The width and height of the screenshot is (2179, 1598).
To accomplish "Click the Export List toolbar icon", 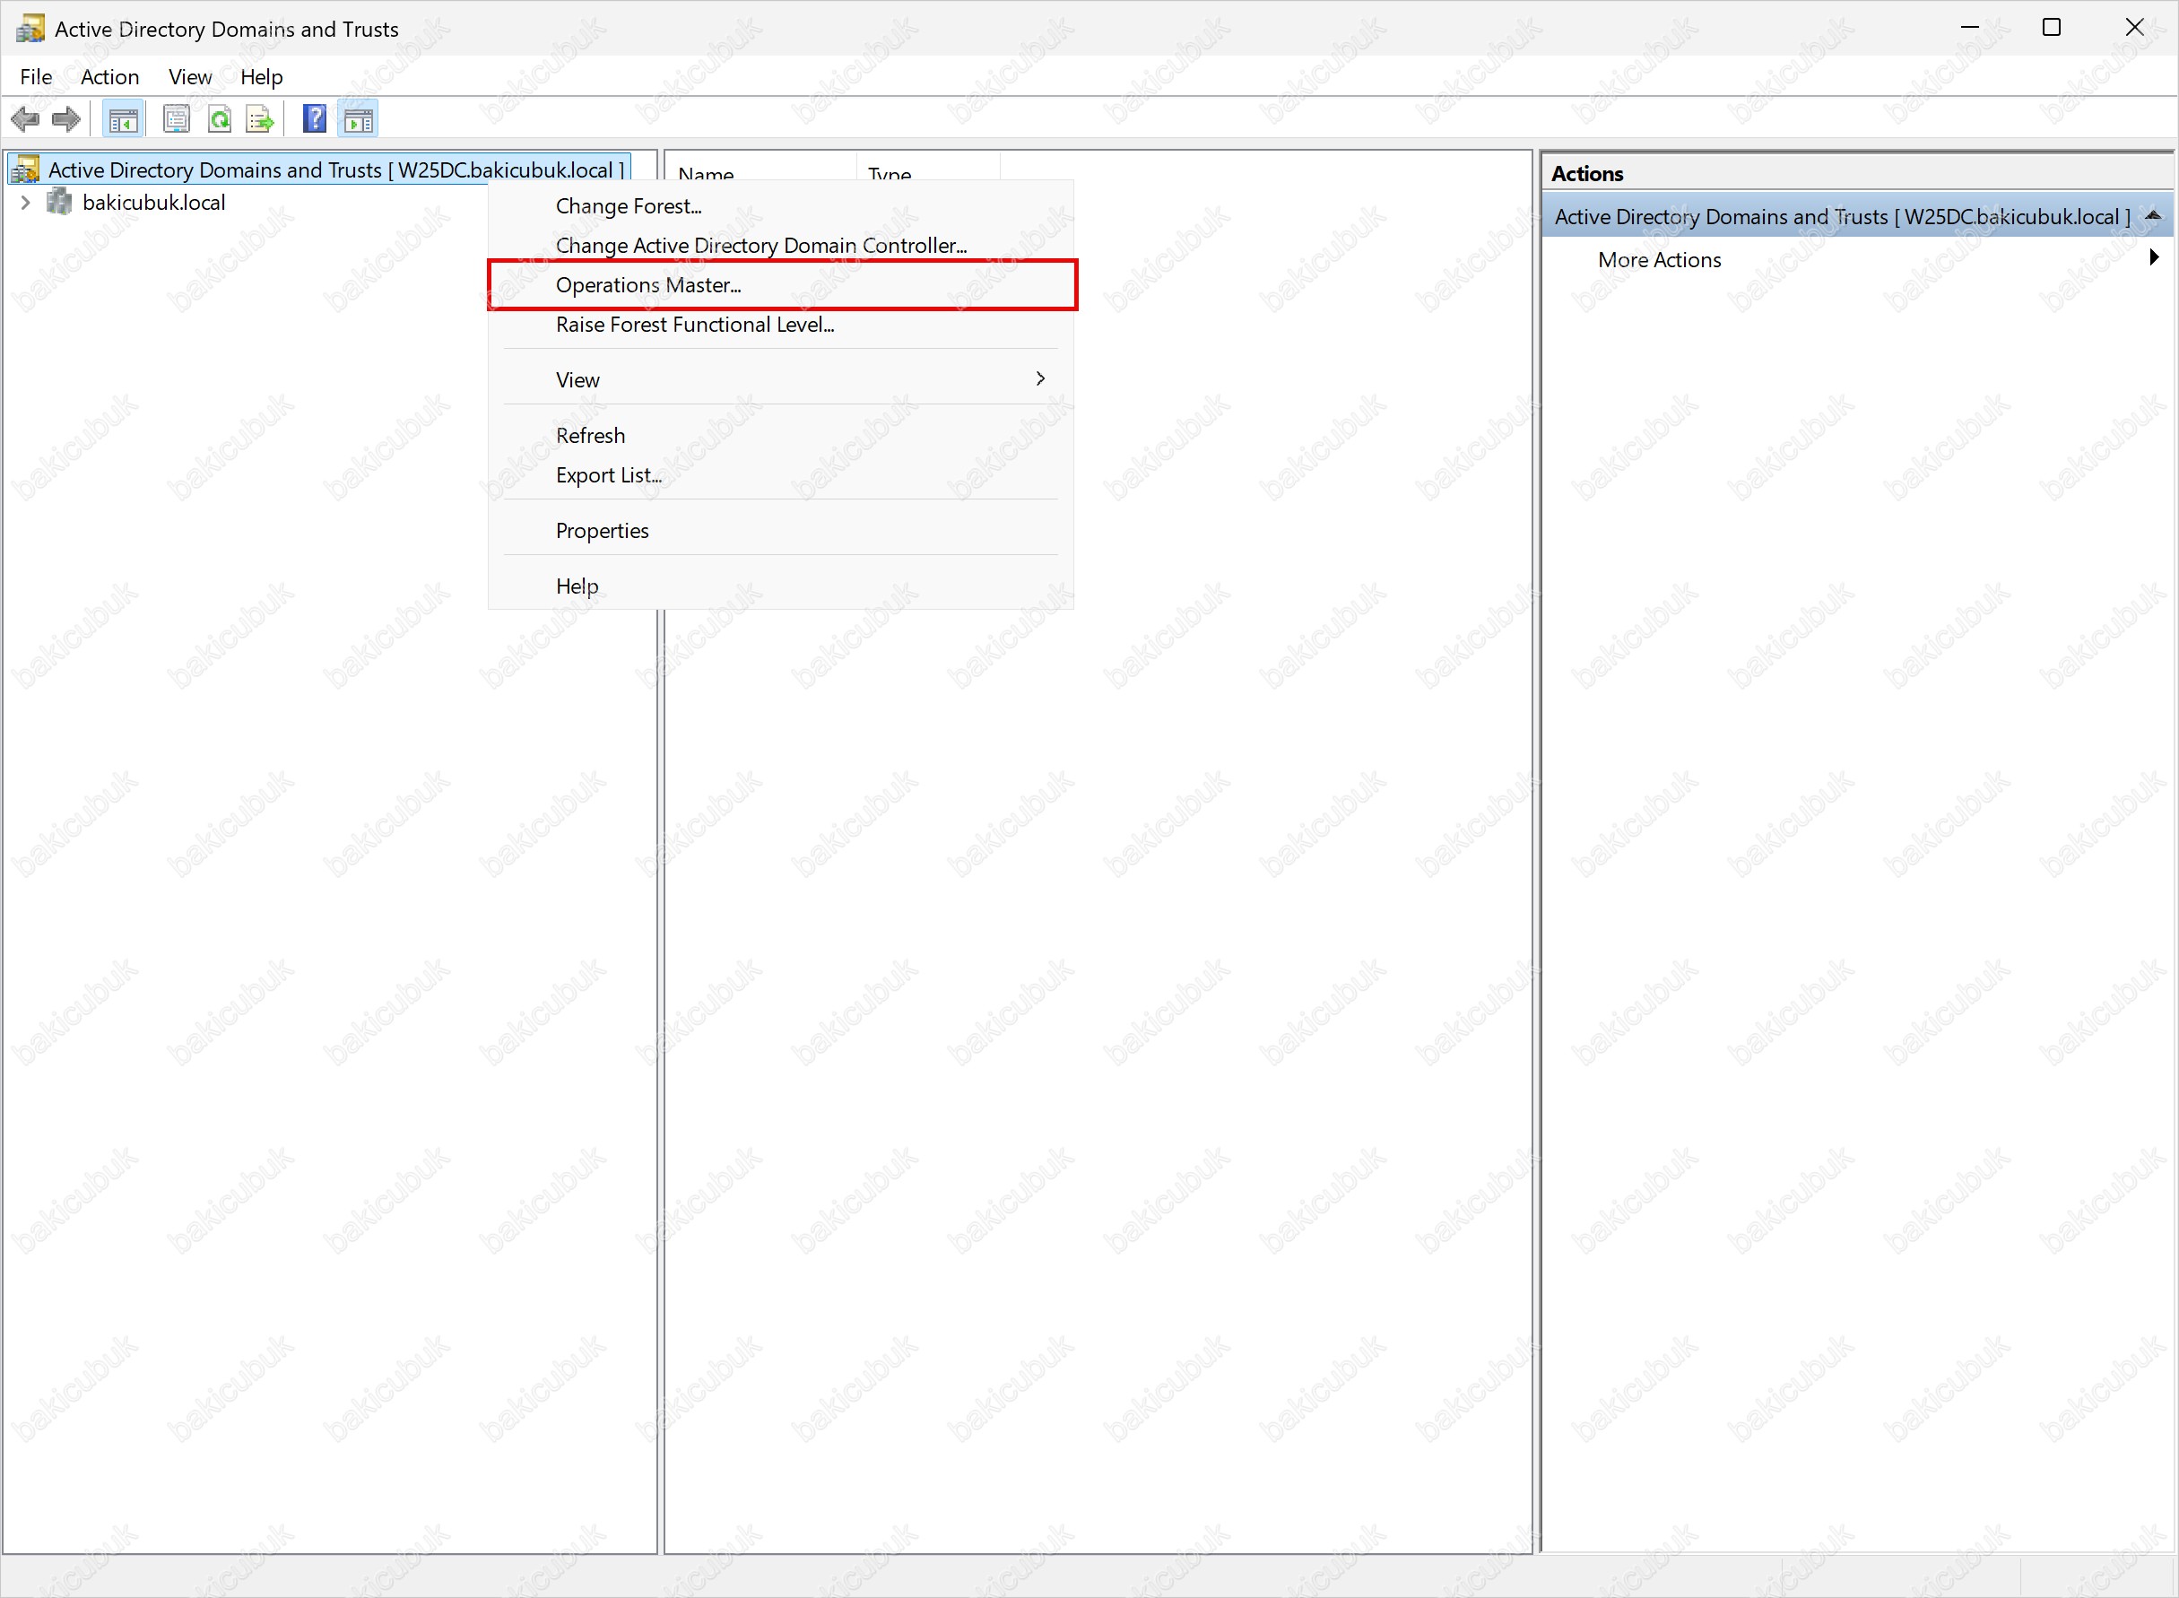I will click(260, 120).
